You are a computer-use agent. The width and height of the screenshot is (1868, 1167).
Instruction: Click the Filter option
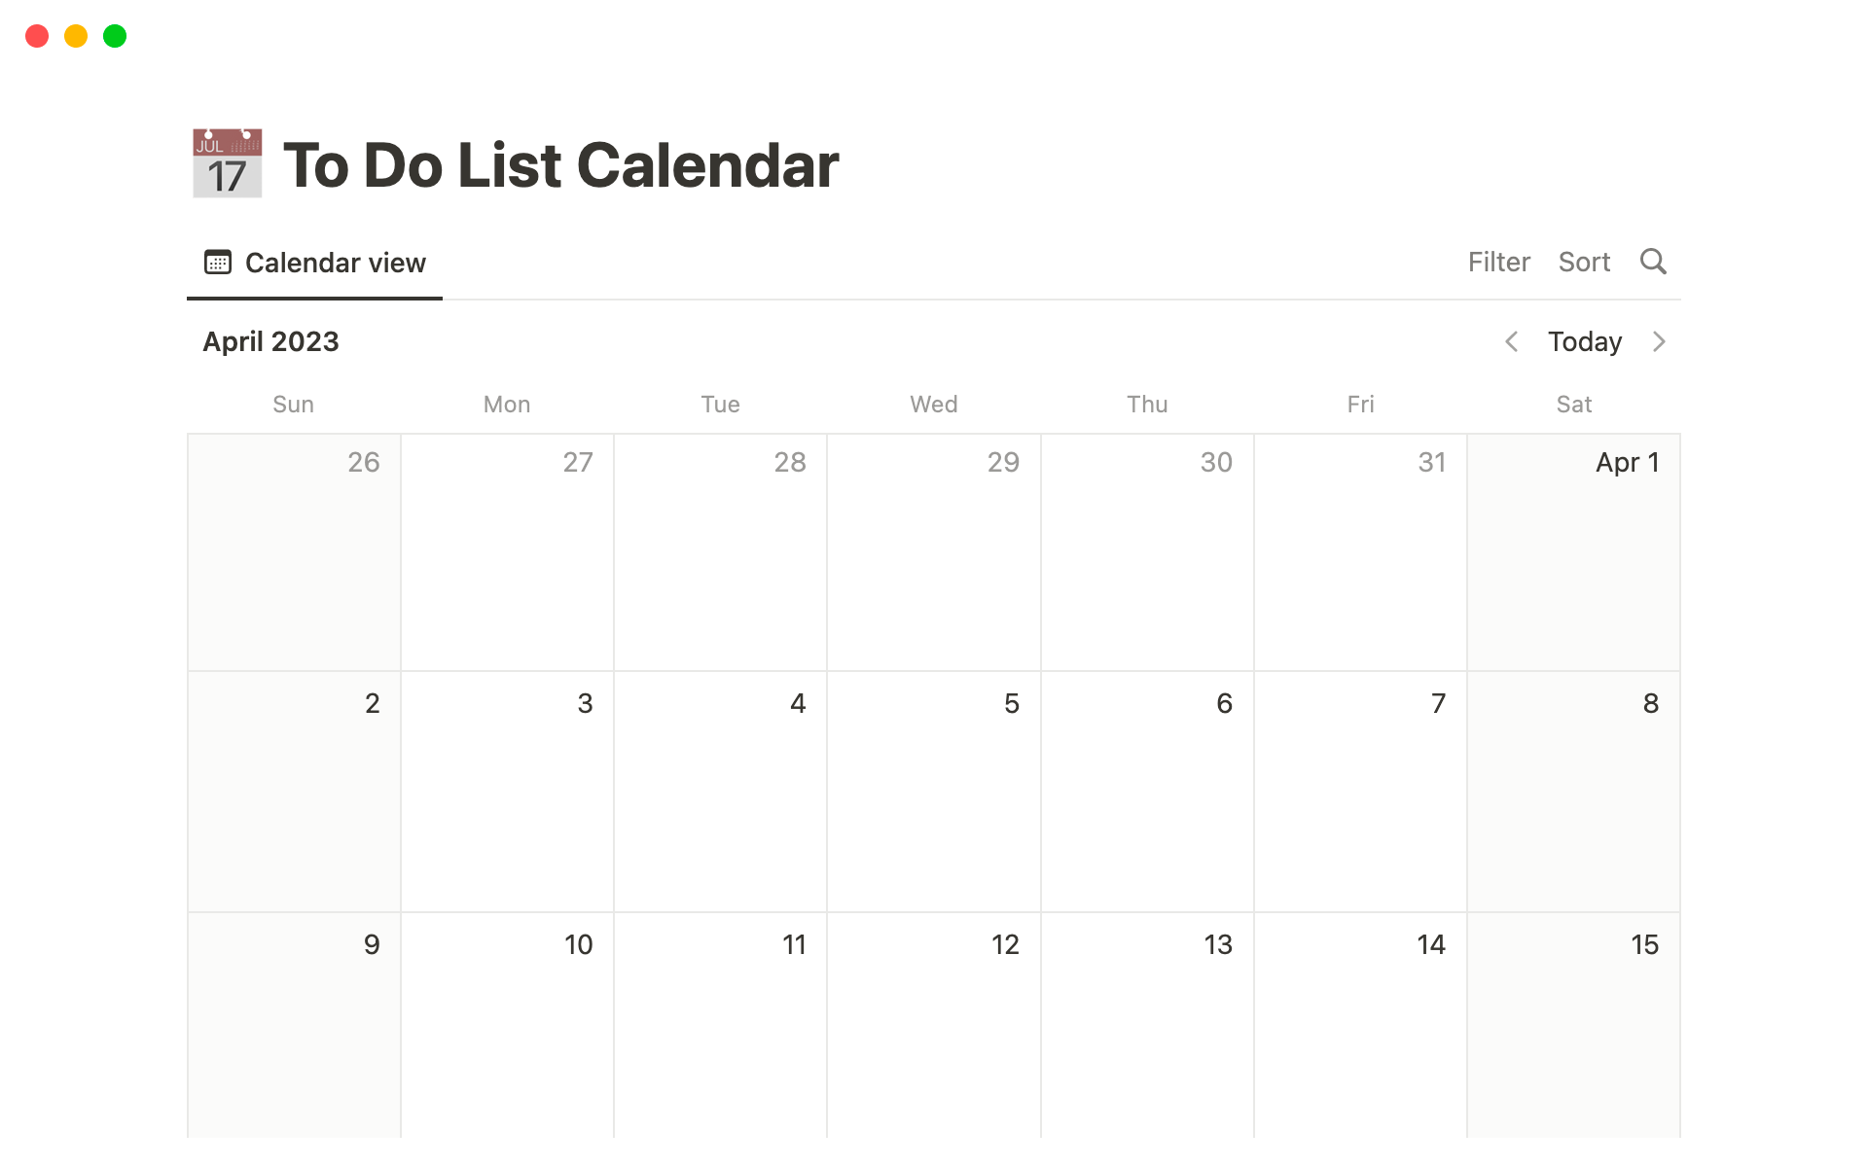coord(1496,263)
